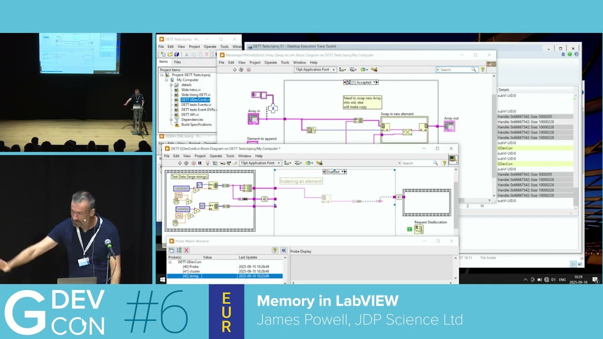Screen dimensions: 603x339
Task: Switch to Items tab in Project Explorer
Action: click(x=163, y=62)
